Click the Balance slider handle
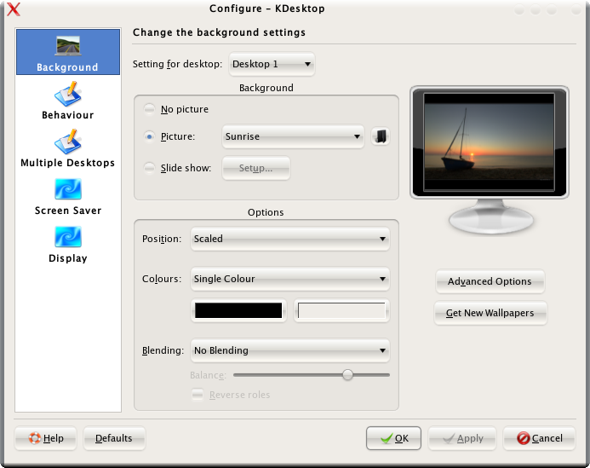 pyautogui.click(x=347, y=375)
